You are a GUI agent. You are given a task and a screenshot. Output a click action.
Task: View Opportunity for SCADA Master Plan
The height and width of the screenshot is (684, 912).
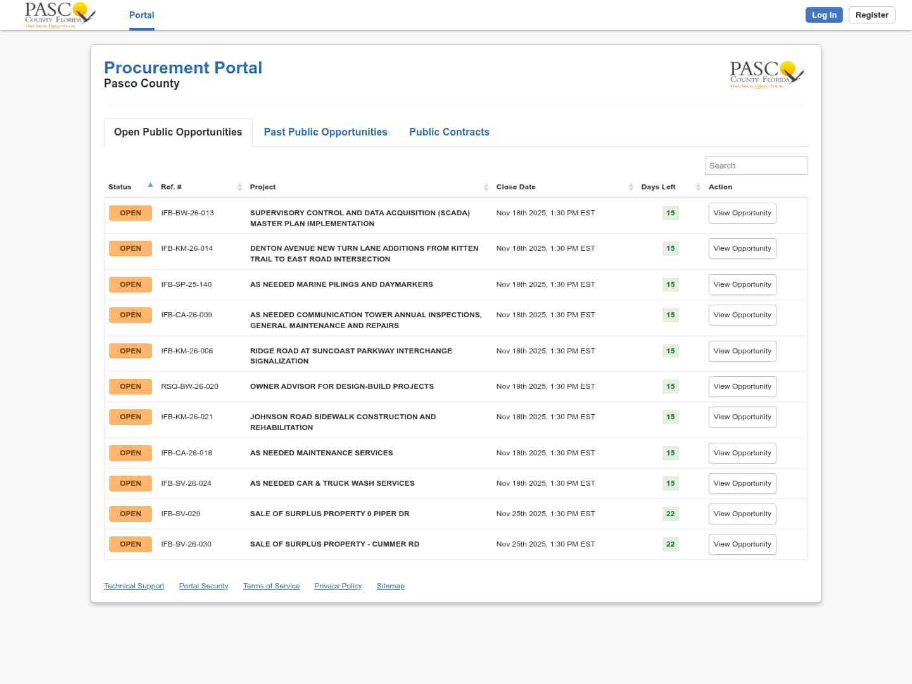(x=742, y=213)
